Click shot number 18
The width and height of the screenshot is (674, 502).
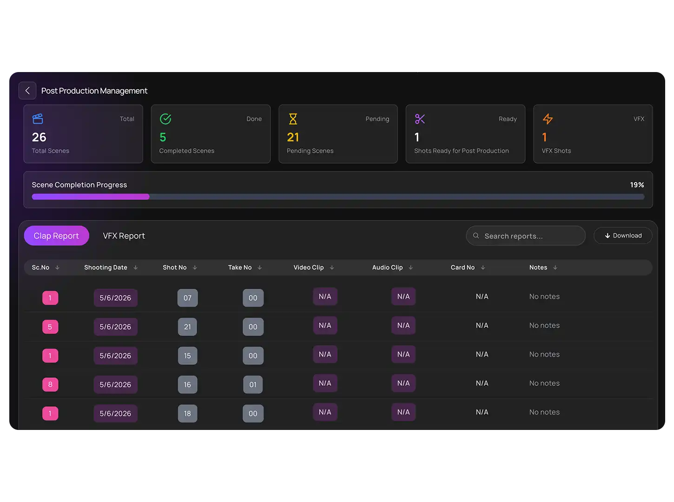point(187,413)
